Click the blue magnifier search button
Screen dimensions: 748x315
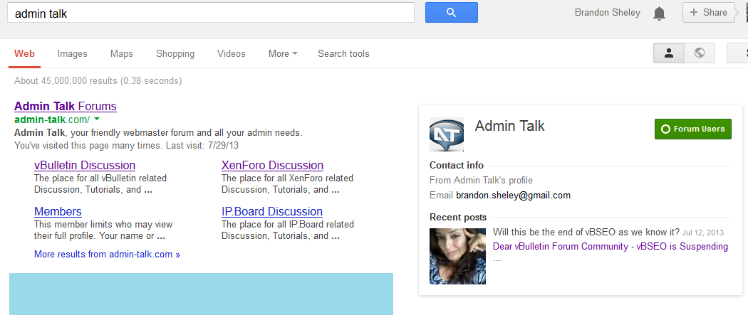[x=451, y=13]
